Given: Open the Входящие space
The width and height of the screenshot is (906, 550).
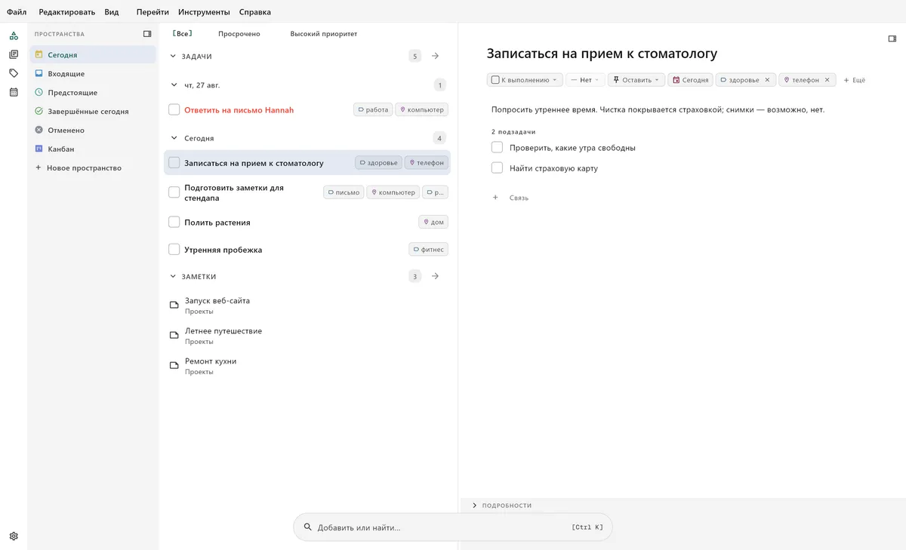Looking at the screenshot, I should pos(93,74).
